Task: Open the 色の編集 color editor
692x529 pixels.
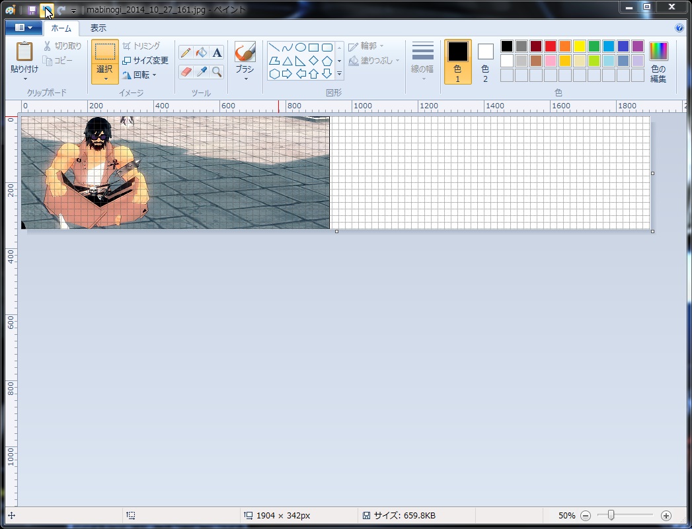Action: tap(658, 61)
